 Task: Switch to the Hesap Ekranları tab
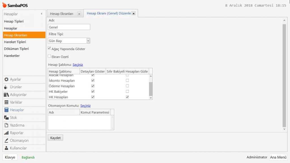pyautogui.click(x=62, y=14)
